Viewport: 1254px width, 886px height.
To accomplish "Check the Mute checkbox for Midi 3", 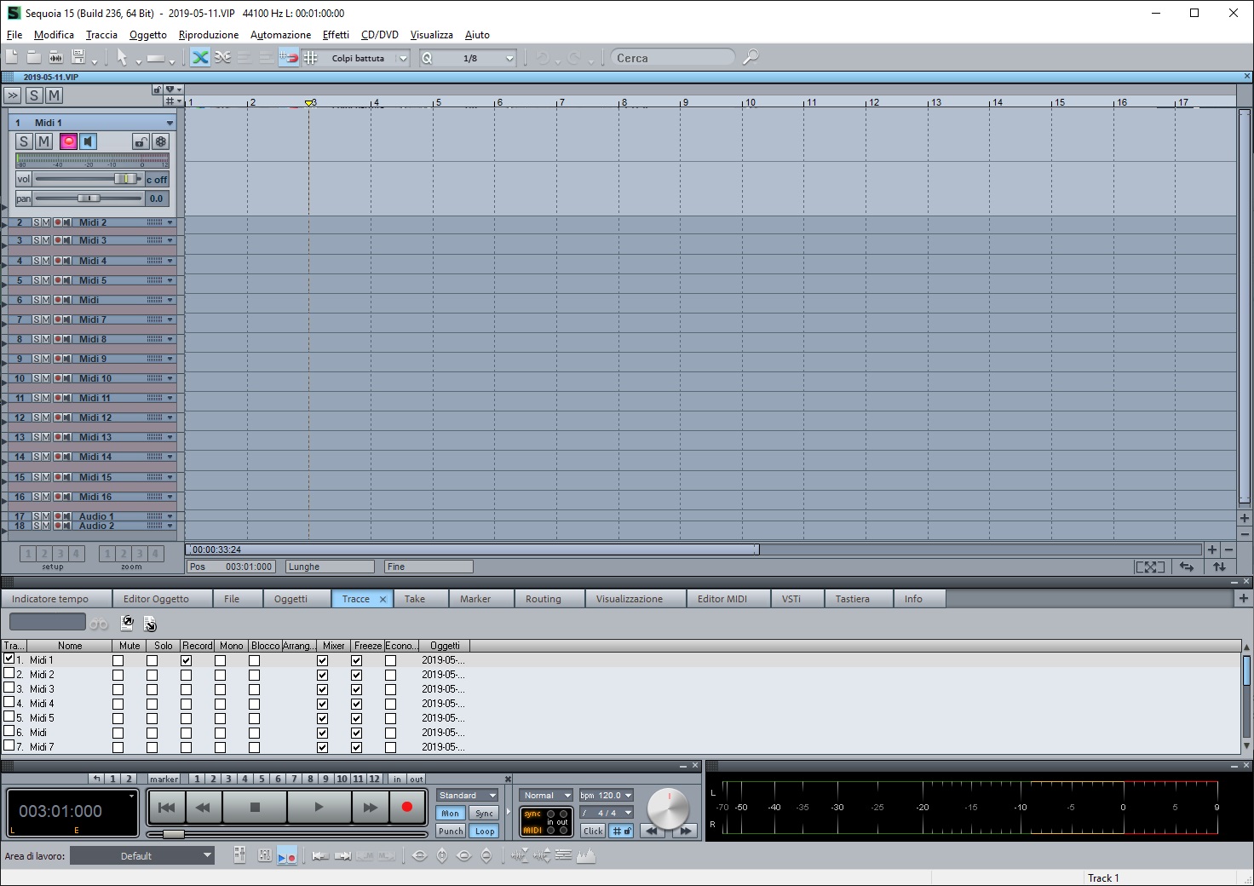I will point(118,689).
